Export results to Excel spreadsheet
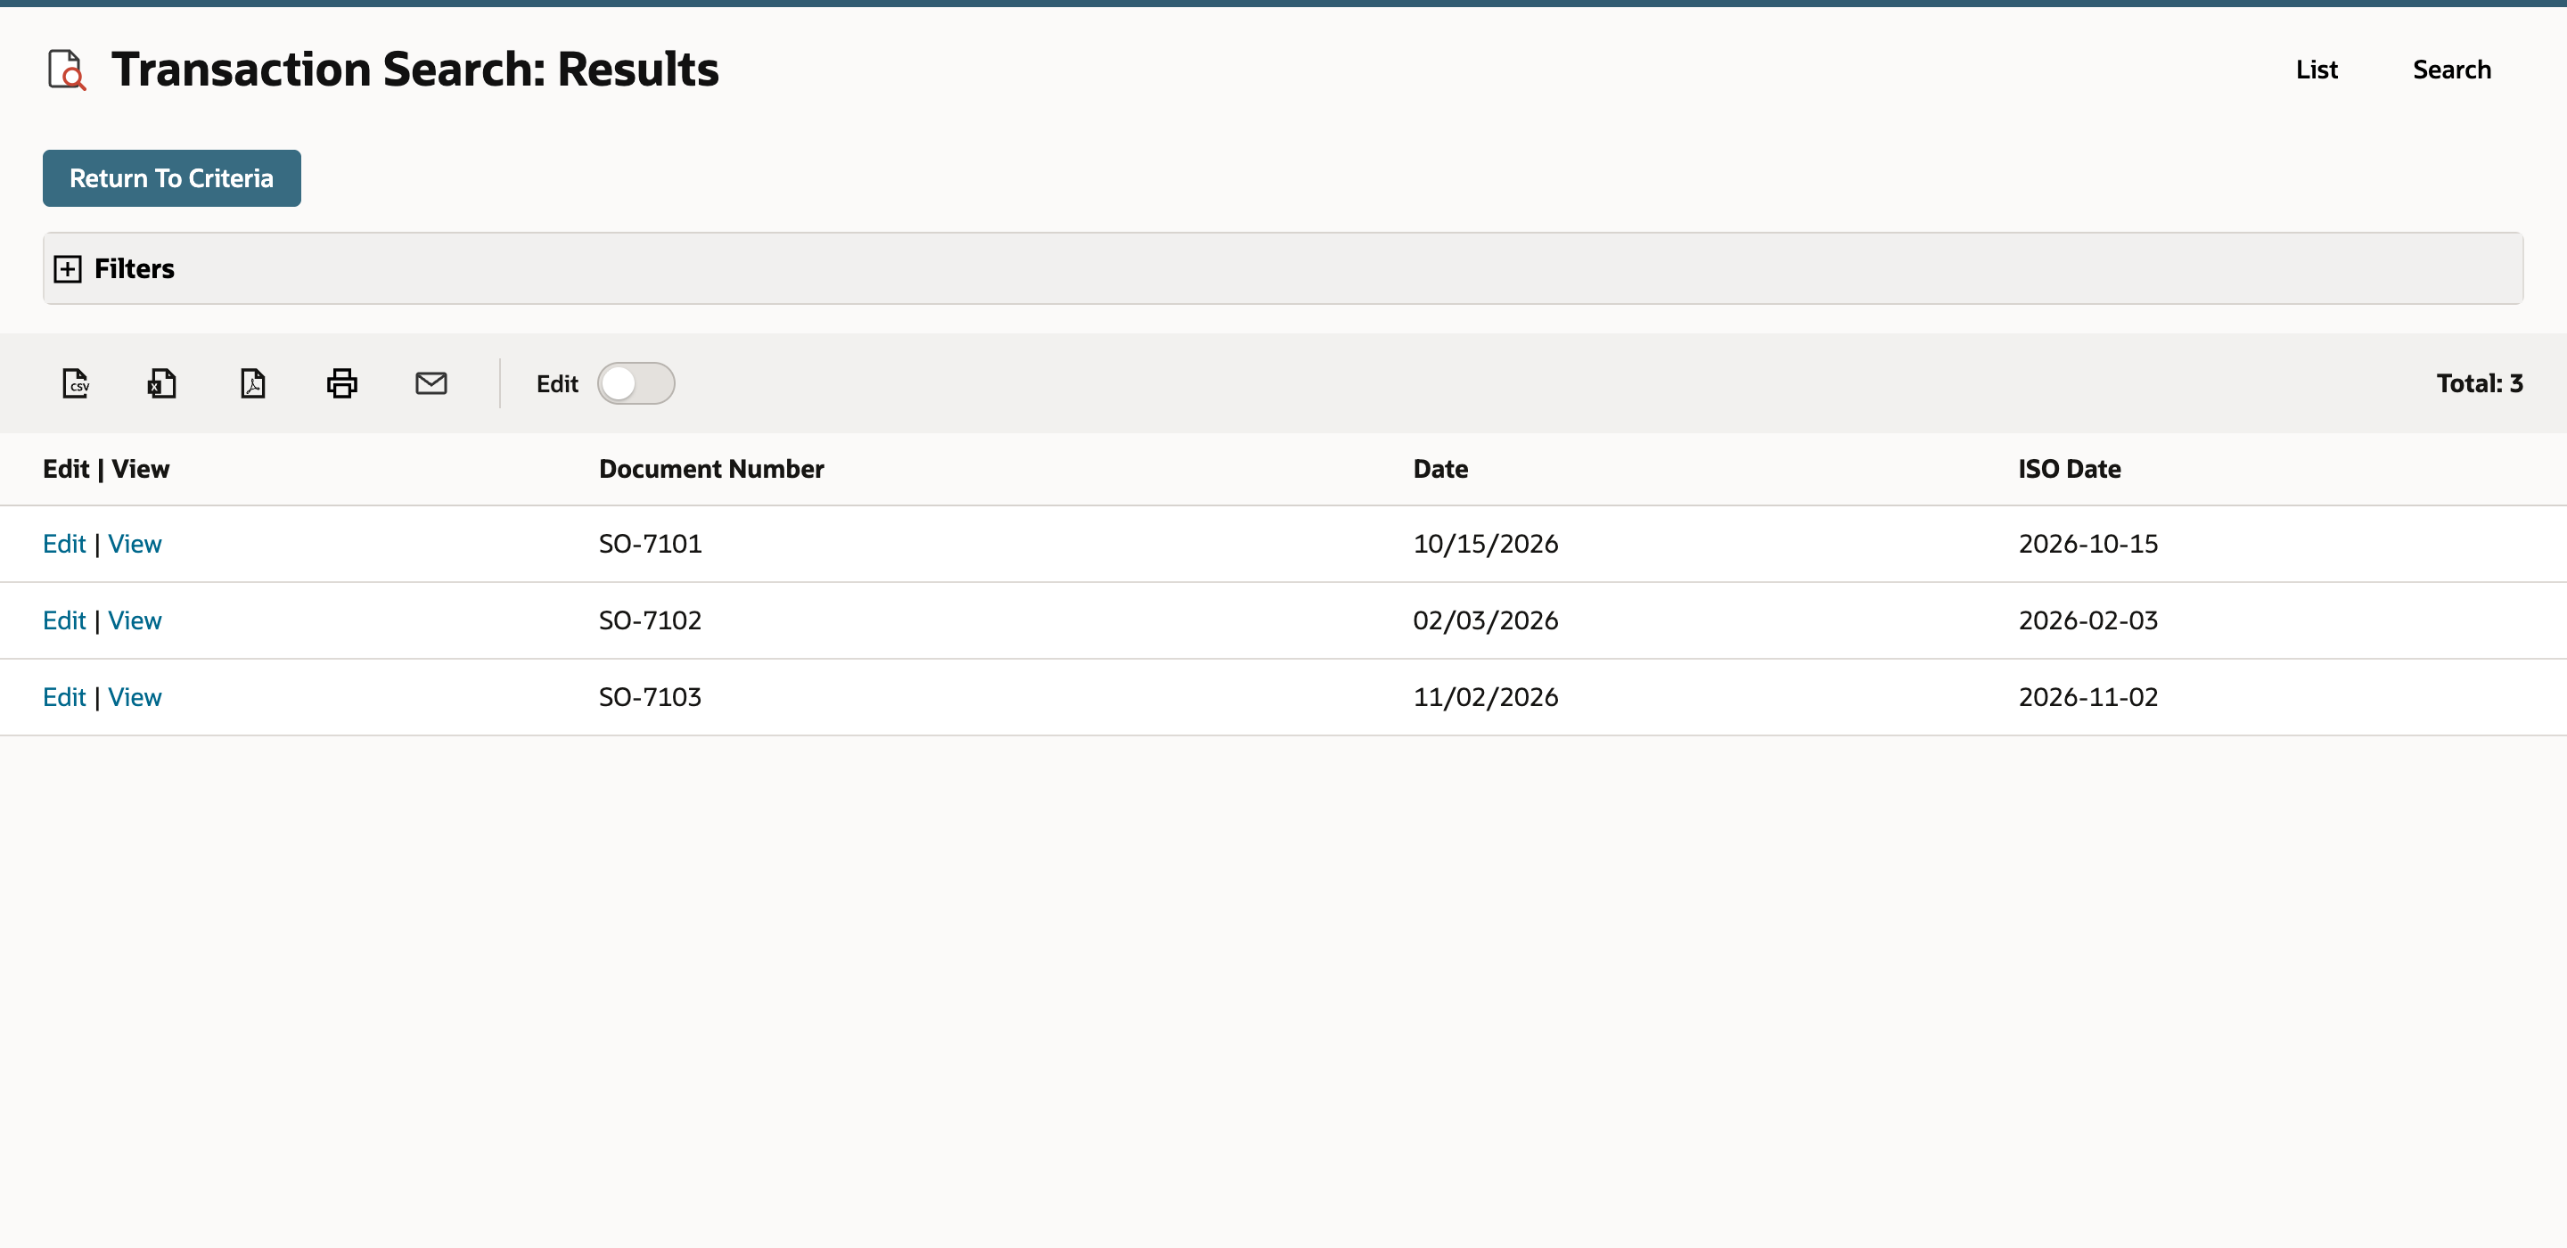This screenshot has height=1248, width=2567. tap(162, 382)
